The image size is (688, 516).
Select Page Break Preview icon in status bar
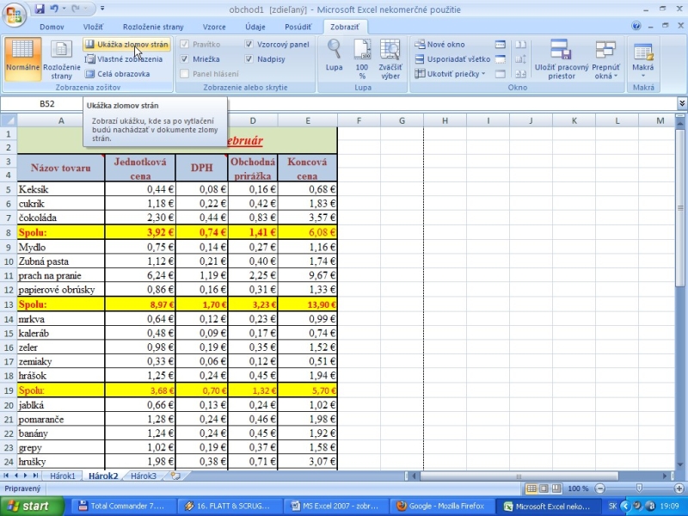(x=556, y=488)
